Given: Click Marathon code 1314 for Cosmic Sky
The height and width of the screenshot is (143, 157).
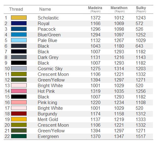Looking at the screenshot, I should coord(119,69).
